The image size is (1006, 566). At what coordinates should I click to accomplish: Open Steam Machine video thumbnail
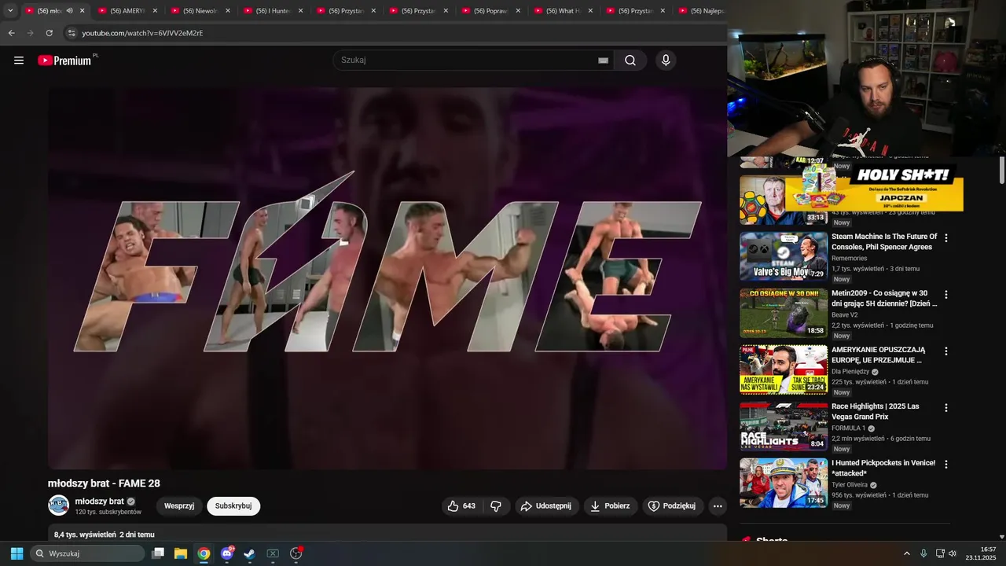tap(784, 256)
